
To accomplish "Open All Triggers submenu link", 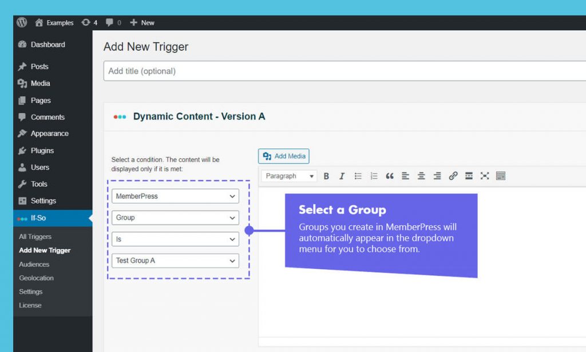I will pos(35,237).
